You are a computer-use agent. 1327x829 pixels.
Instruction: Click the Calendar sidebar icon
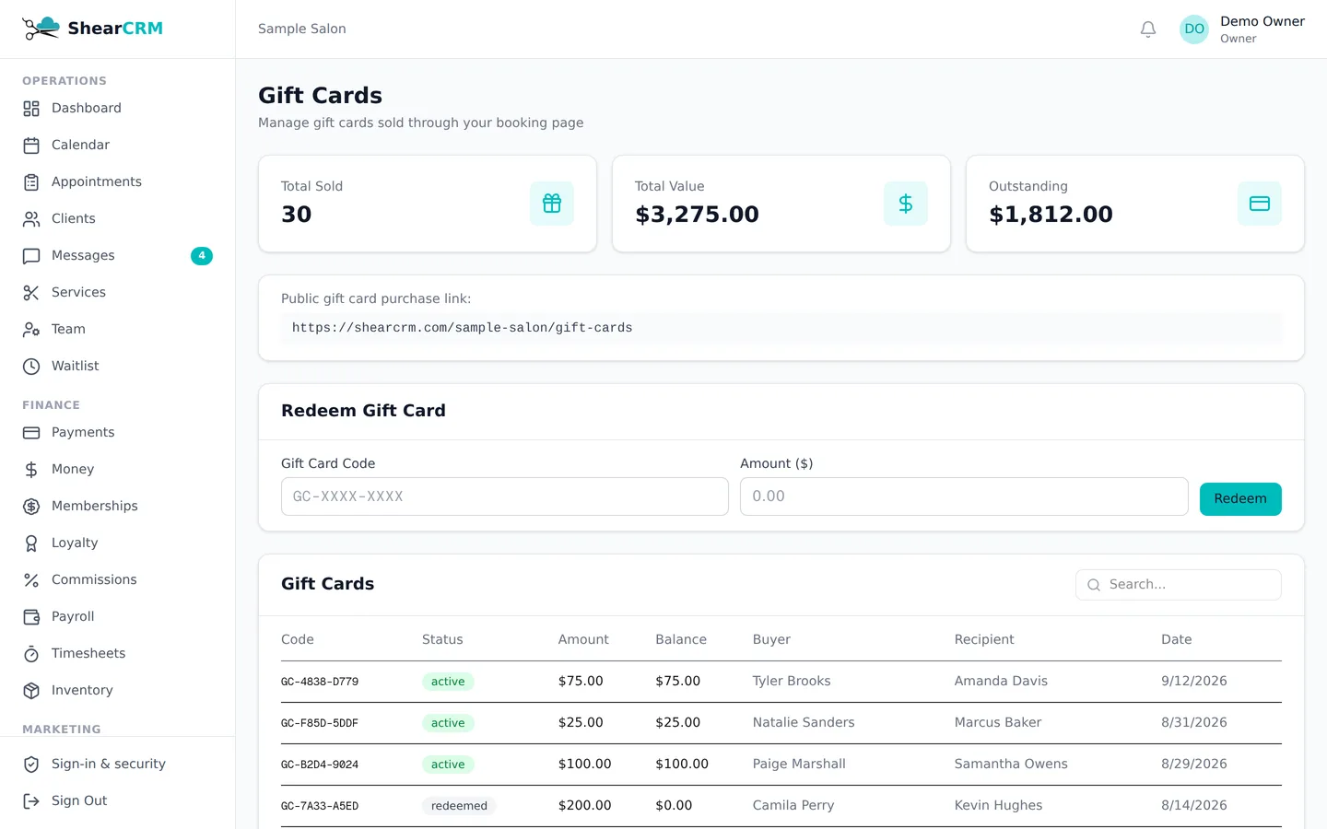tap(31, 146)
